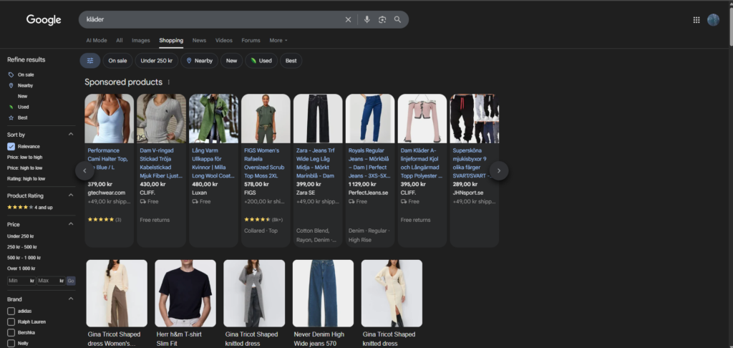This screenshot has height=348, width=733.
Task: Open FIGS Women's Rafaela Scrub Top link
Action: click(x=265, y=163)
